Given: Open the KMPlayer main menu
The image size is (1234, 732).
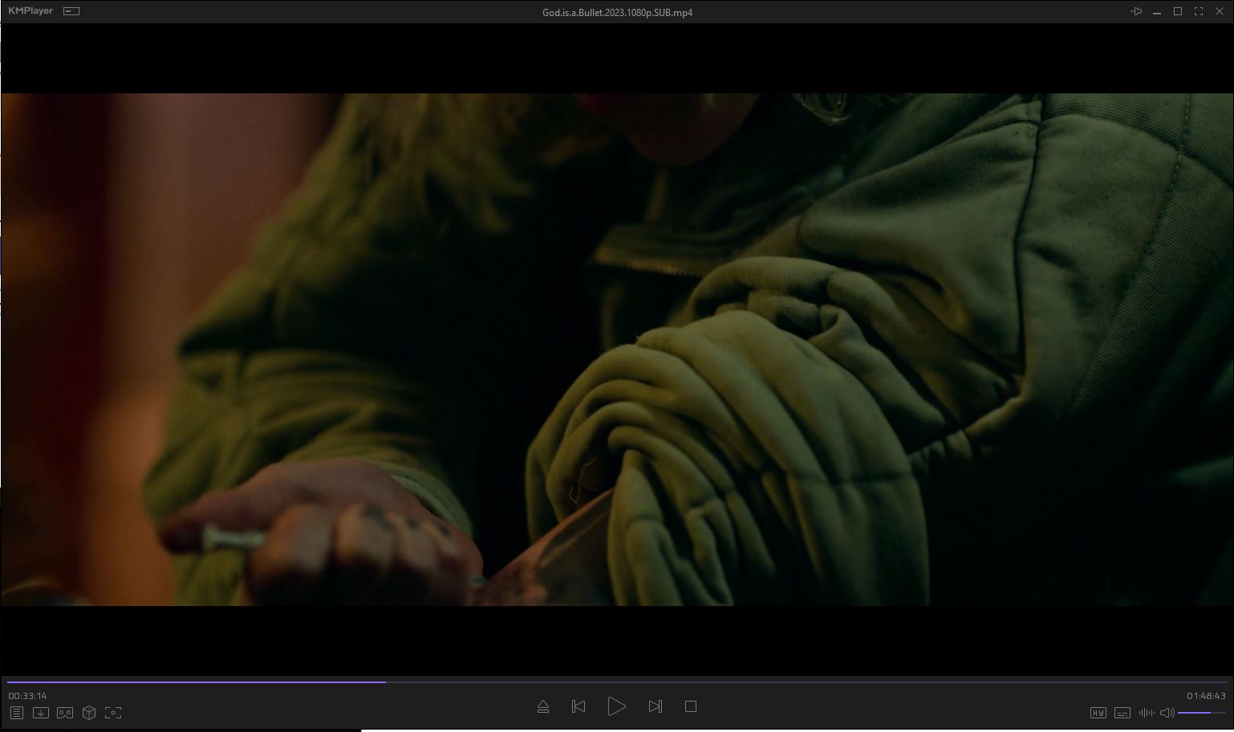Looking at the screenshot, I should (x=30, y=11).
